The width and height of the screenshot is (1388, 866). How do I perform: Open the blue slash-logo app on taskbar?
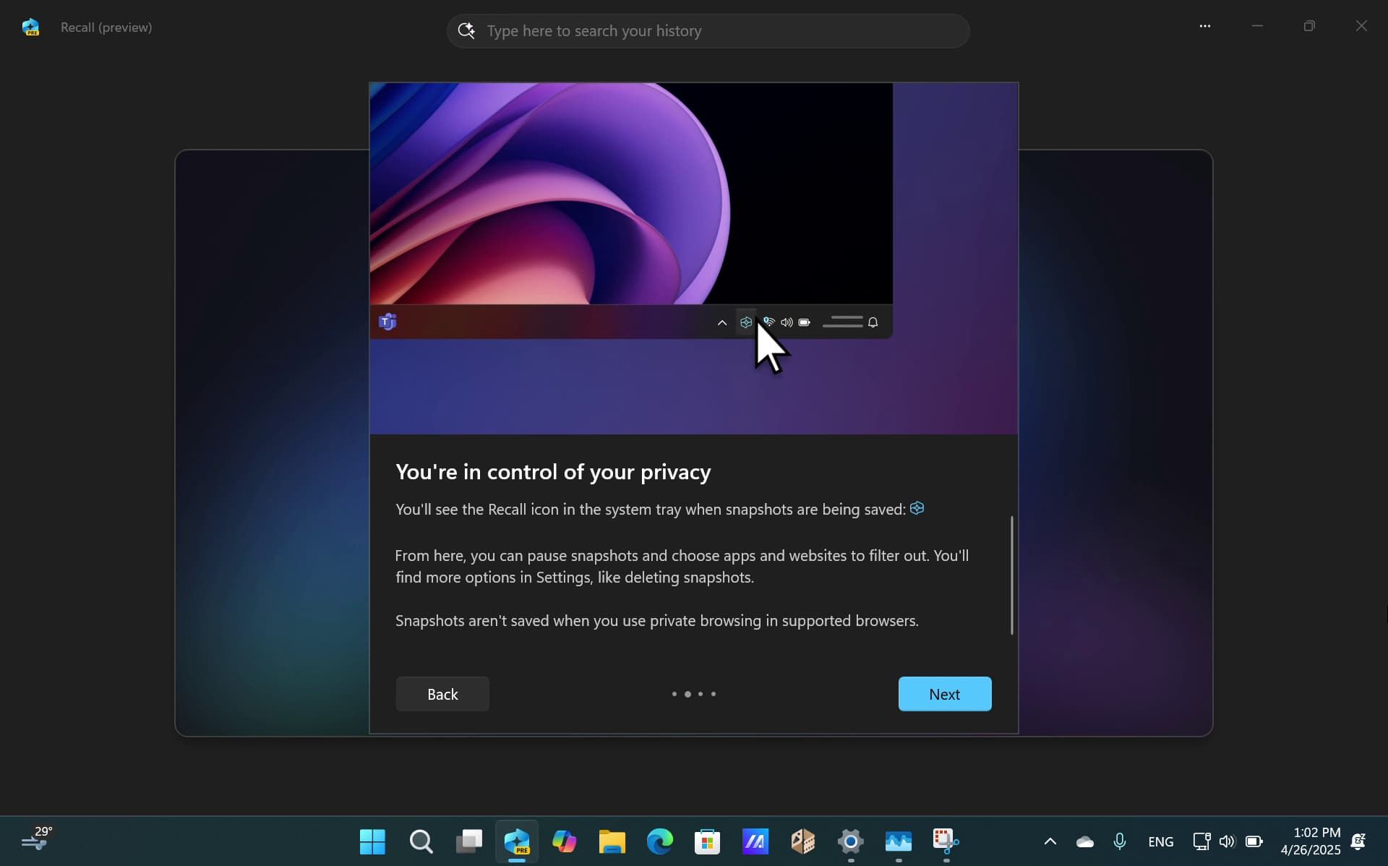[755, 841]
